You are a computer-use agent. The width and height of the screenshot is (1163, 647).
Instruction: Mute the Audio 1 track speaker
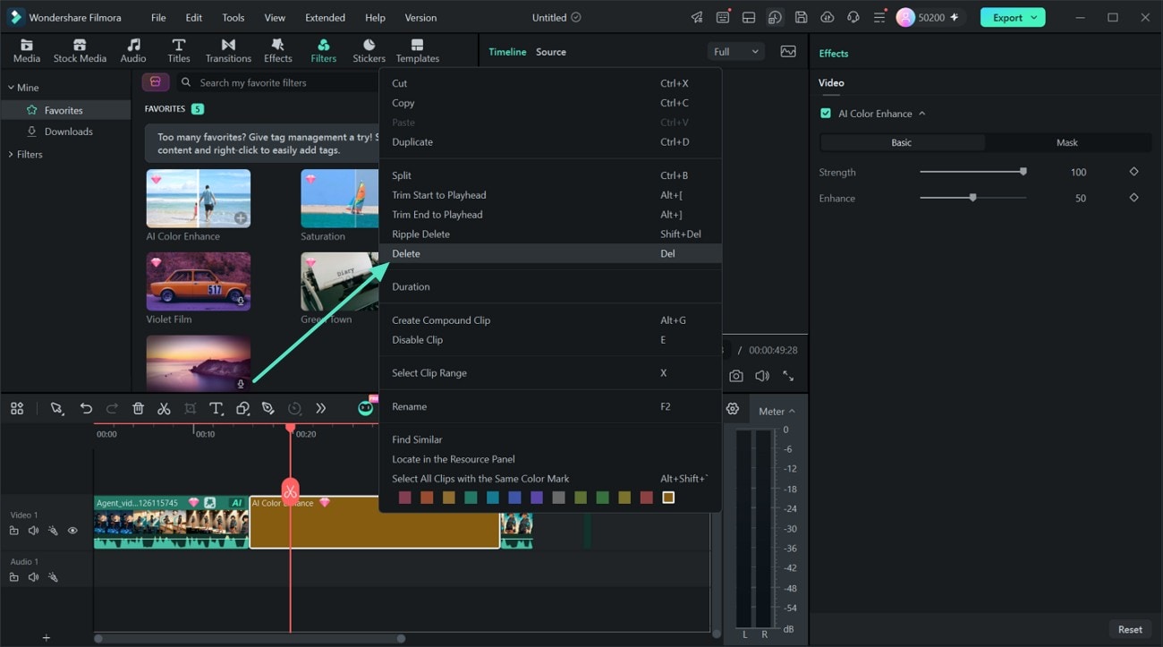point(33,577)
